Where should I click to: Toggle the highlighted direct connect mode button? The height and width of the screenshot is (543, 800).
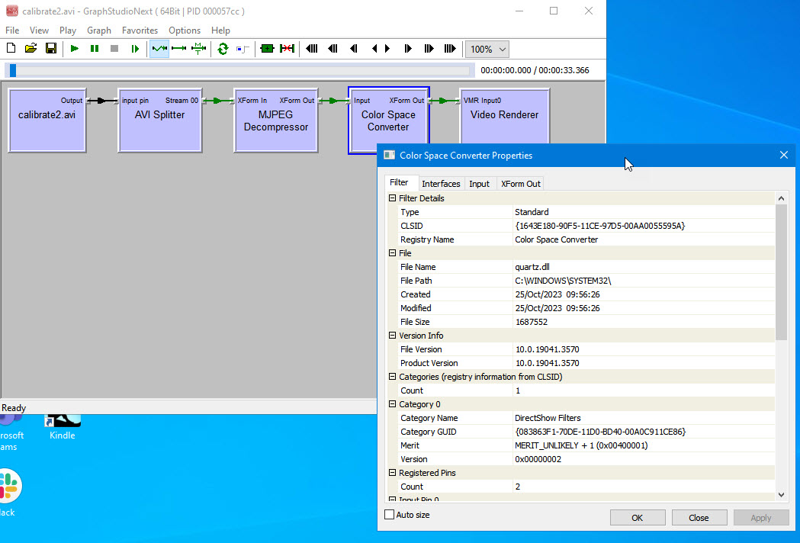coord(159,49)
